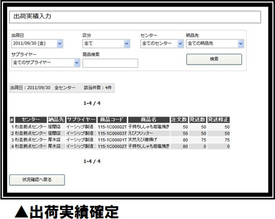This screenshot has width=275, height=219.
Task: Click 杉並拠点センター in row 4
Action: [31, 146]
